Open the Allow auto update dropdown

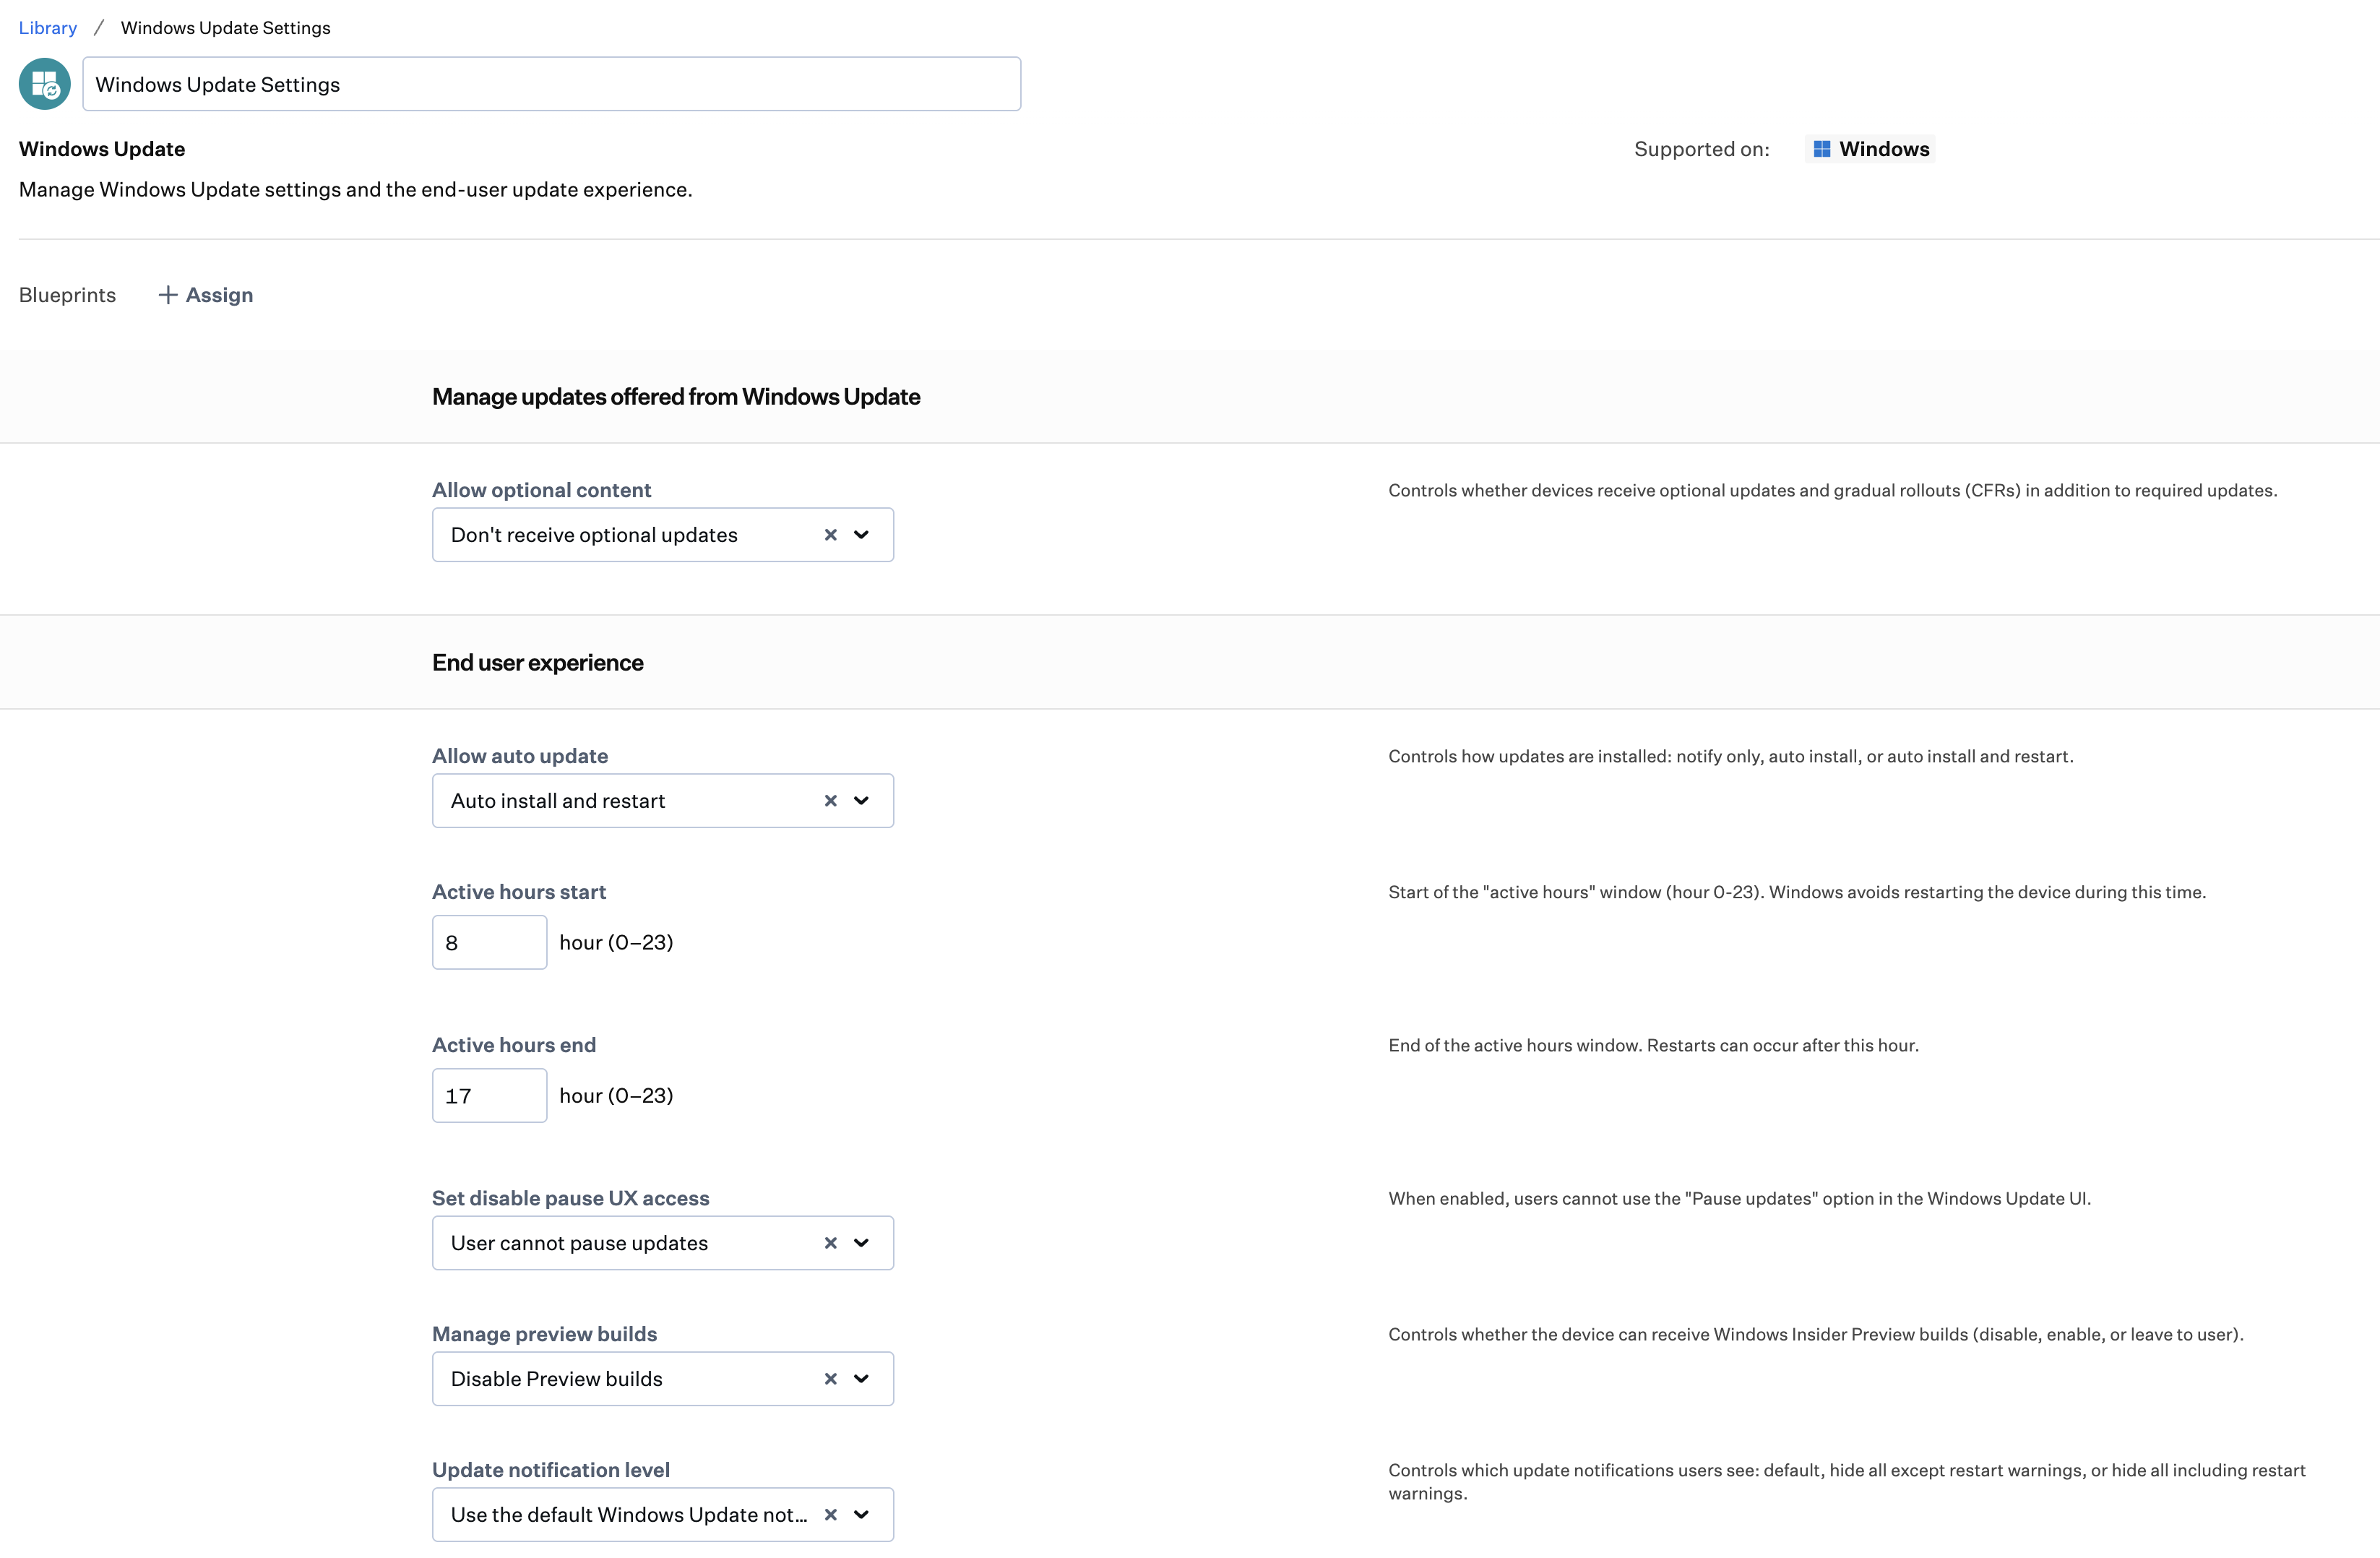861,801
